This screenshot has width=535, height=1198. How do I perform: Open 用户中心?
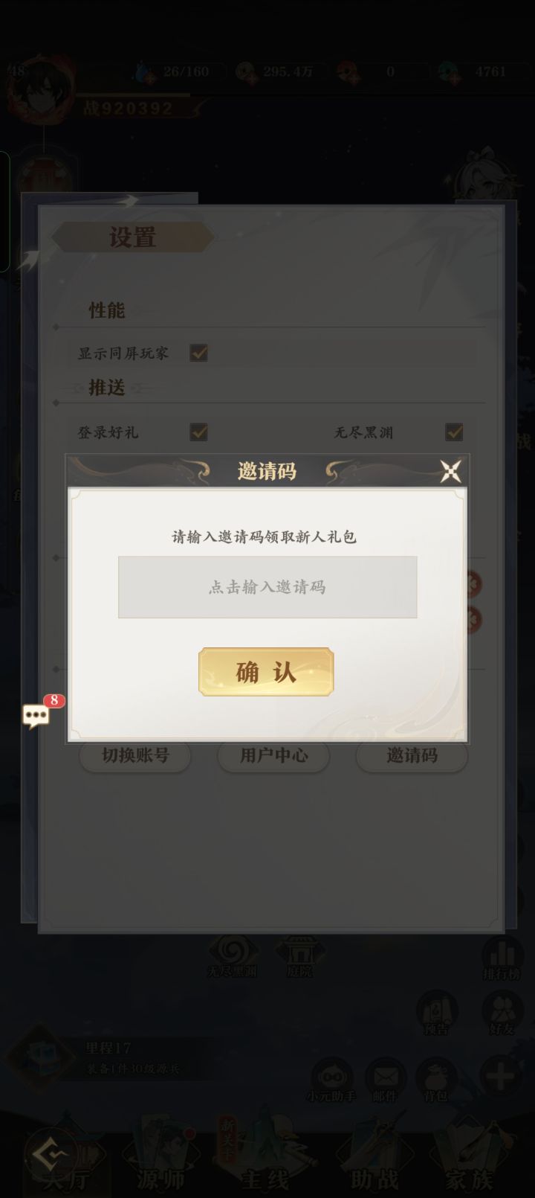coord(273,756)
